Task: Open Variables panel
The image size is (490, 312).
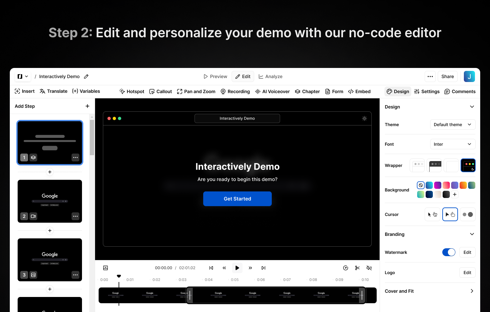Action: tap(86, 91)
